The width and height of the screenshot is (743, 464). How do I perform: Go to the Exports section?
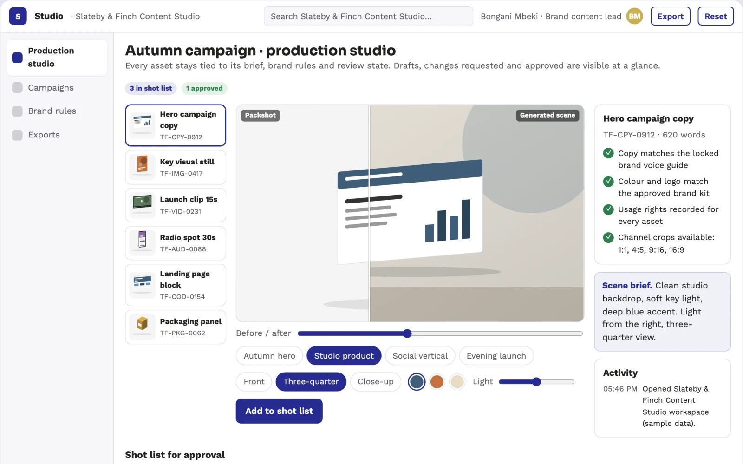(x=57, y=135)
